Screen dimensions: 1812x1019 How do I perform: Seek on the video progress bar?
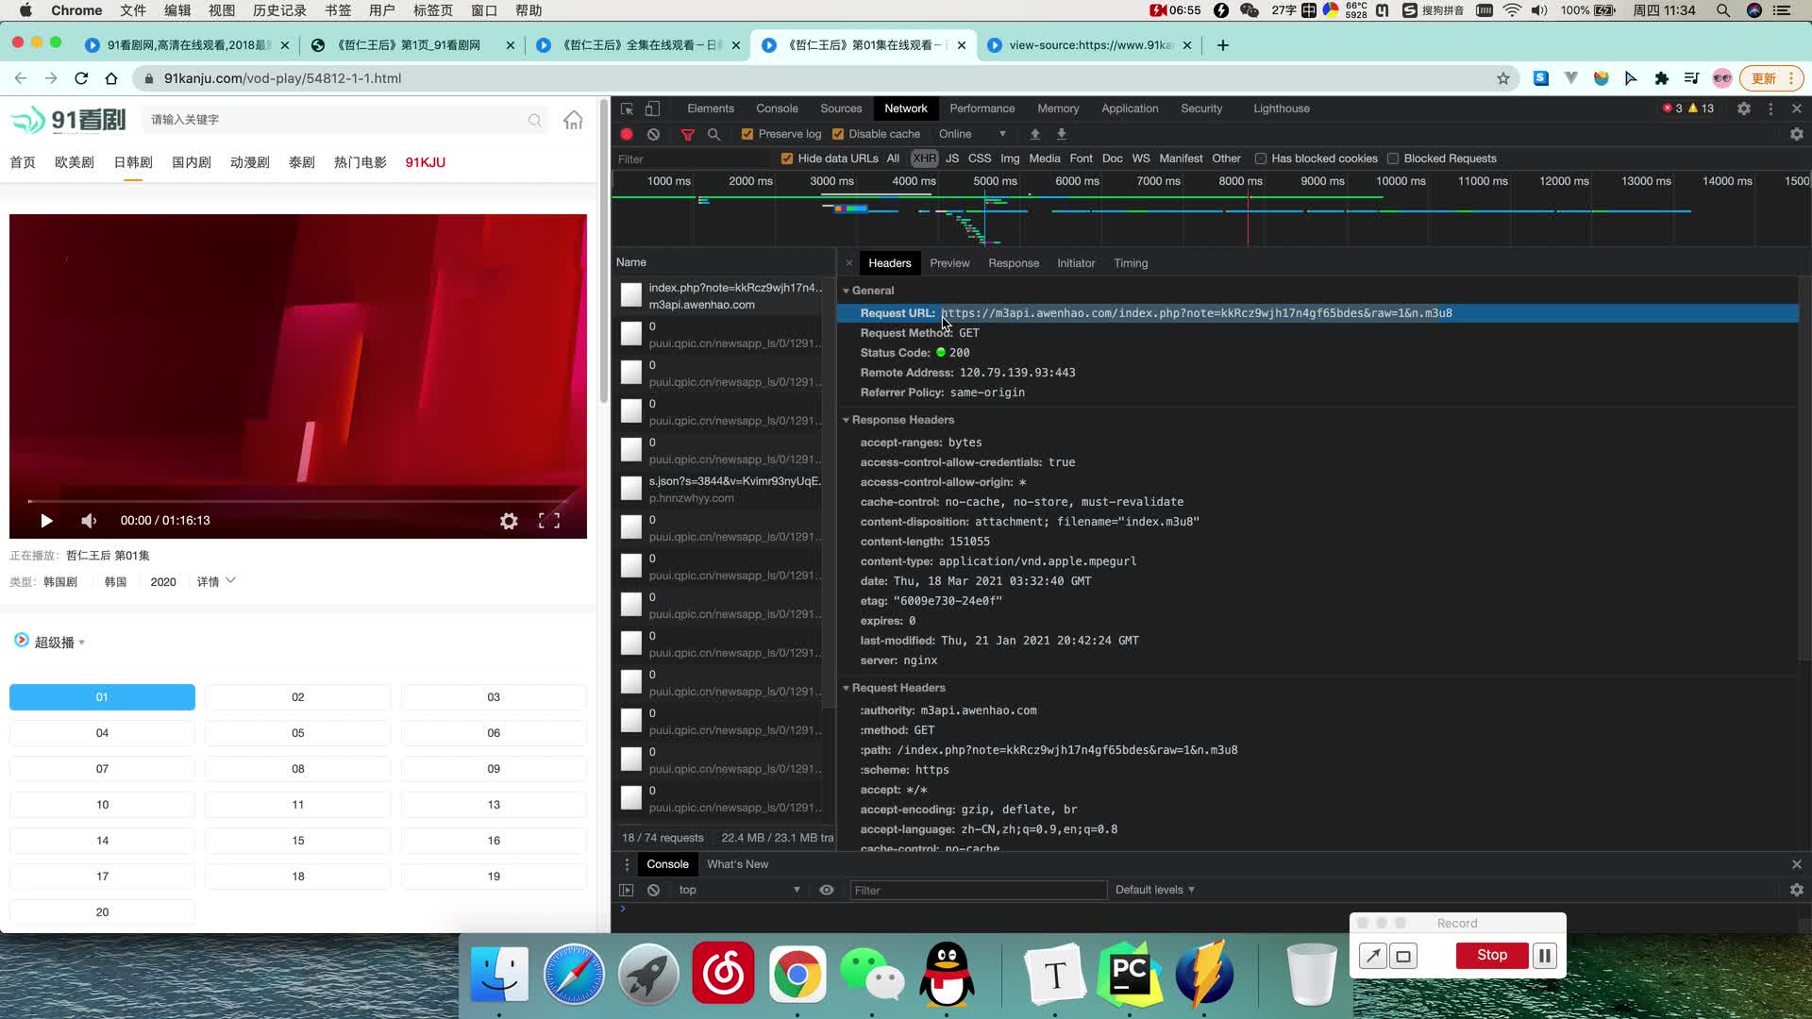pos(298,501)
